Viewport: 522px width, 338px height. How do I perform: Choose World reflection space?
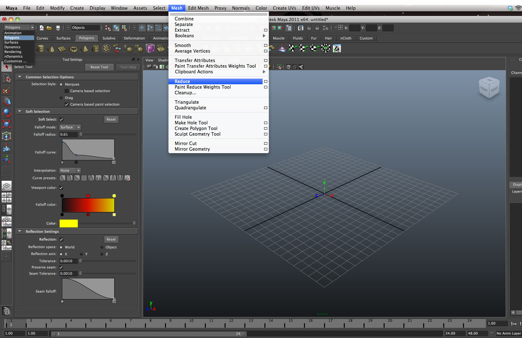coord(61,247)
